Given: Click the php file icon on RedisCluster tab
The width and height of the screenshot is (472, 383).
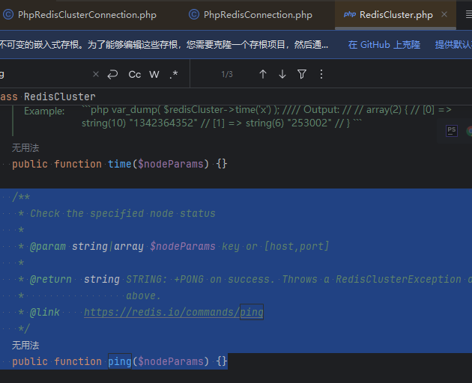Looking at the screenshot, I should point(349,14).
